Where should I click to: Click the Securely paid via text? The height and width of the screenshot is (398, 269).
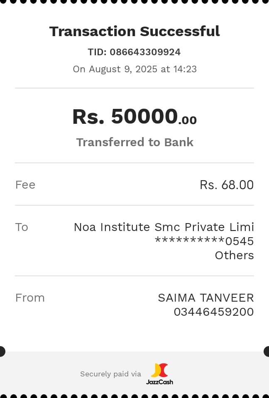pyautogui.click(x=110, y=374)
